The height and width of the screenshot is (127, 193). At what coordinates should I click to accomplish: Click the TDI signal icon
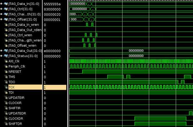(x=6, y=92)
